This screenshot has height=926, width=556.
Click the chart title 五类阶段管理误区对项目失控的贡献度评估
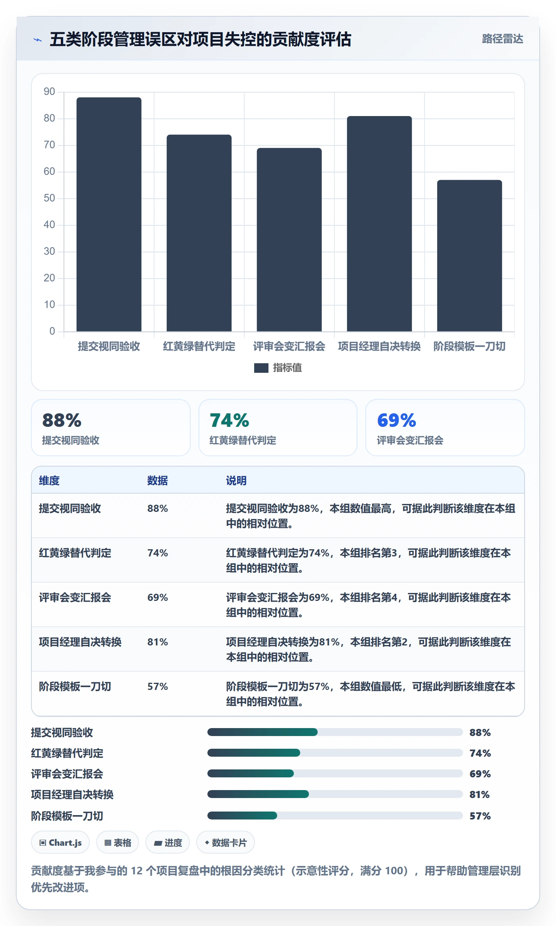tap(201, 39)
